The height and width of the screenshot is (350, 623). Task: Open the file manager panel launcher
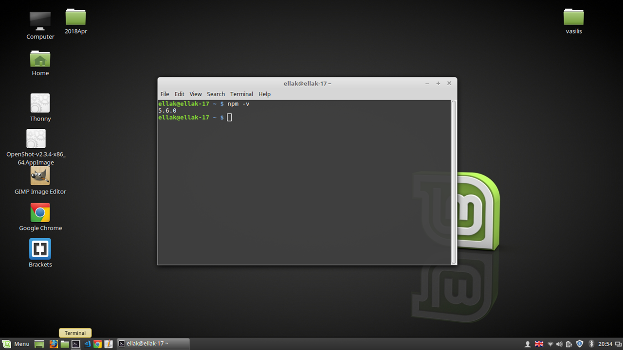65,344
